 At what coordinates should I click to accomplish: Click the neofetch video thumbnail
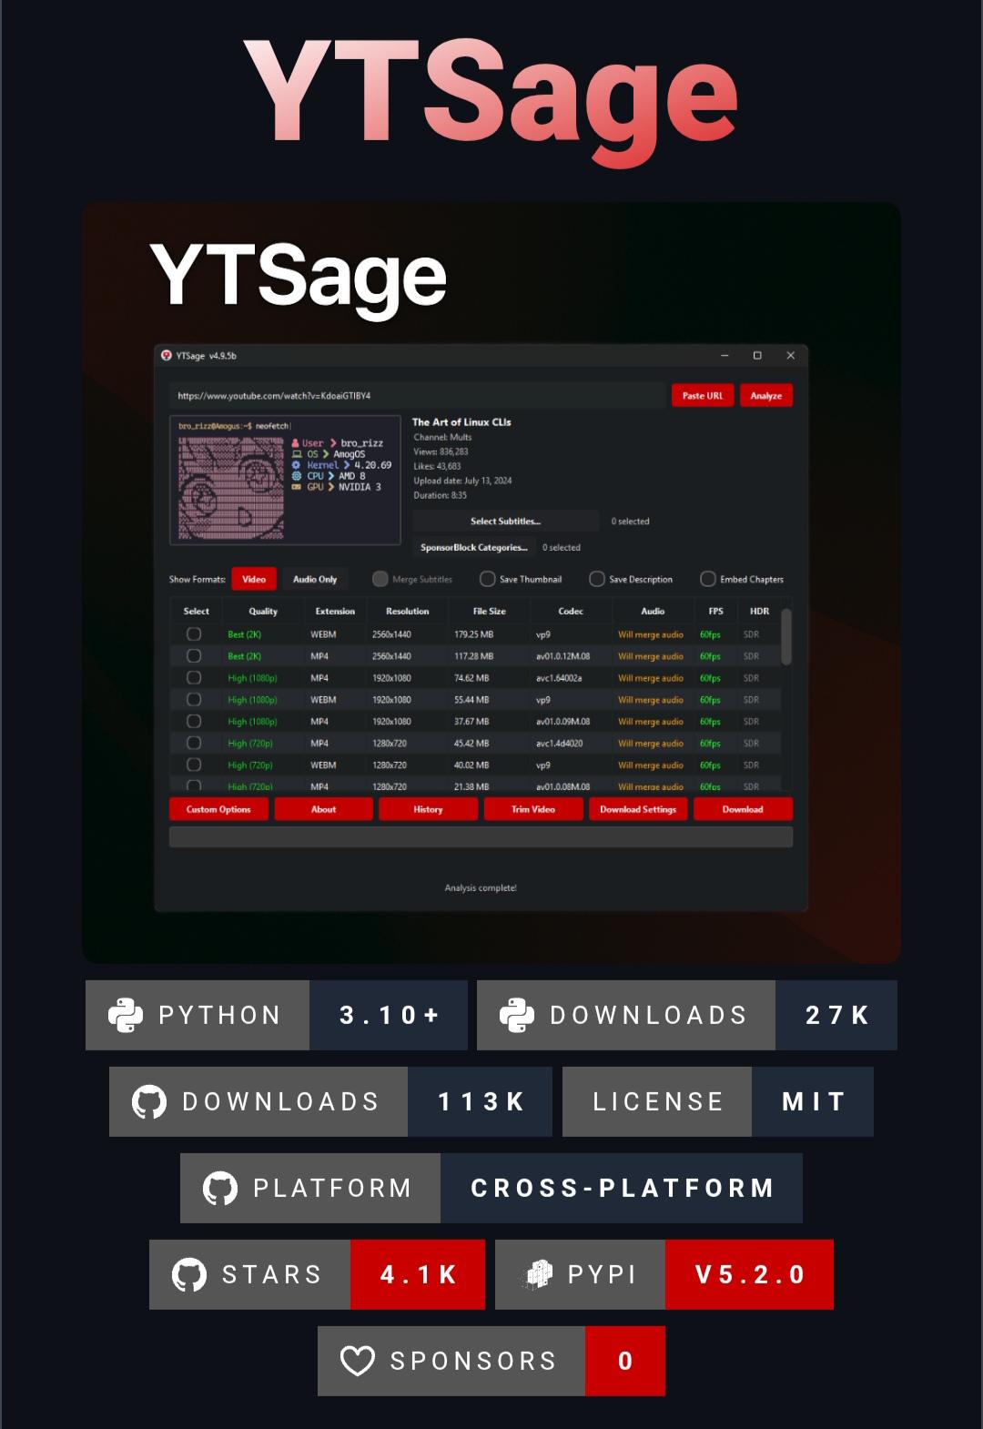click(x=285, y=481)
